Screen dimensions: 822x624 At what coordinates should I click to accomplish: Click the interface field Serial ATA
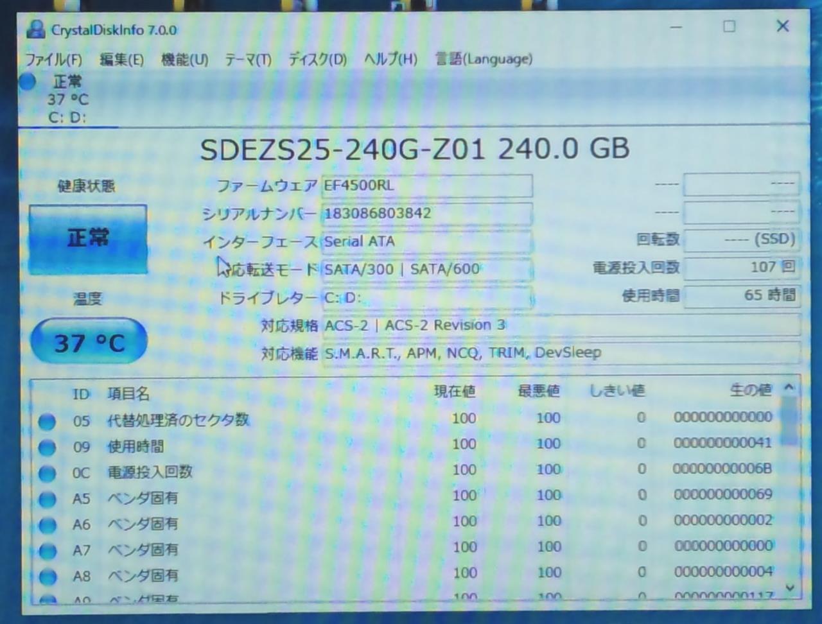tap(427, 241)
